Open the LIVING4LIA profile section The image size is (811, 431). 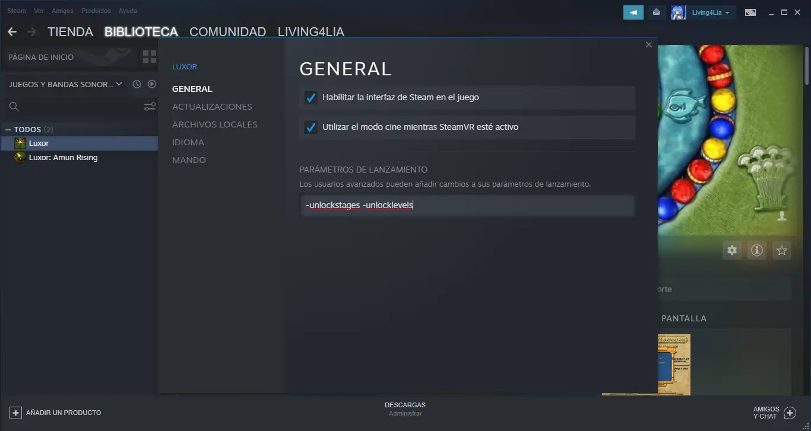tap(311, 32)
